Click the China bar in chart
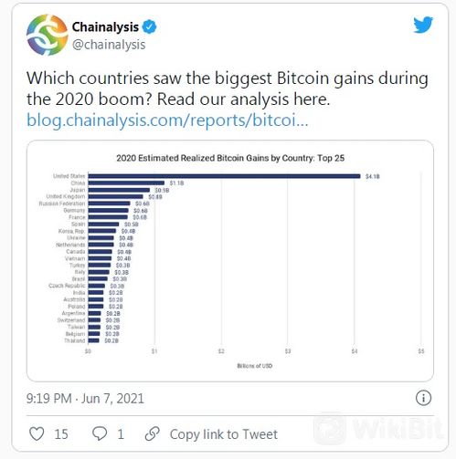This screenshot has width=456, height=459. (126, 183)
